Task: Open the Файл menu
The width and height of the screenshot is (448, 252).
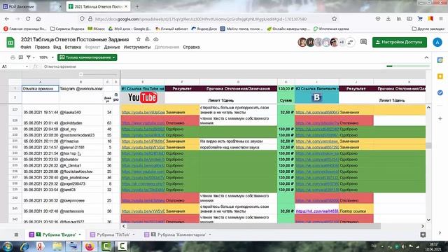Action: coord(26,47)
